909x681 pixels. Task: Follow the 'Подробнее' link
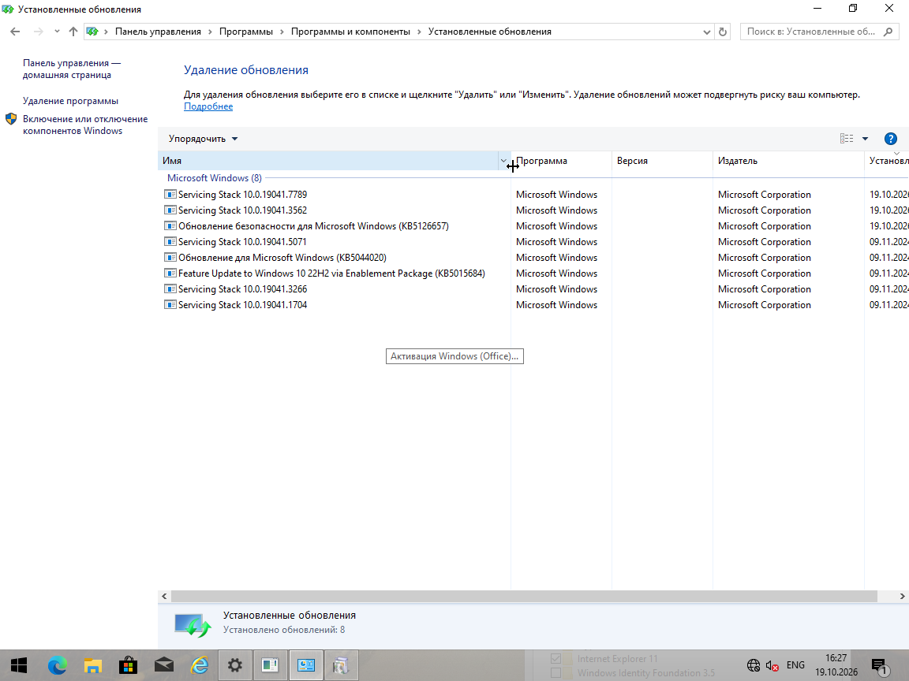click(208, 106)
